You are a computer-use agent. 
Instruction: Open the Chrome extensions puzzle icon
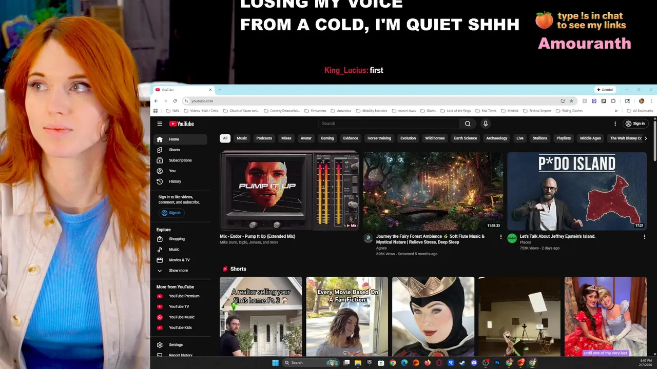pos(613,101)
